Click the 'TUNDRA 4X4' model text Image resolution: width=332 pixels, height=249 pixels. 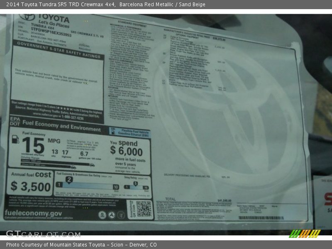[42, 26]
